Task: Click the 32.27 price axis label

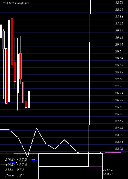Action: 119,10
